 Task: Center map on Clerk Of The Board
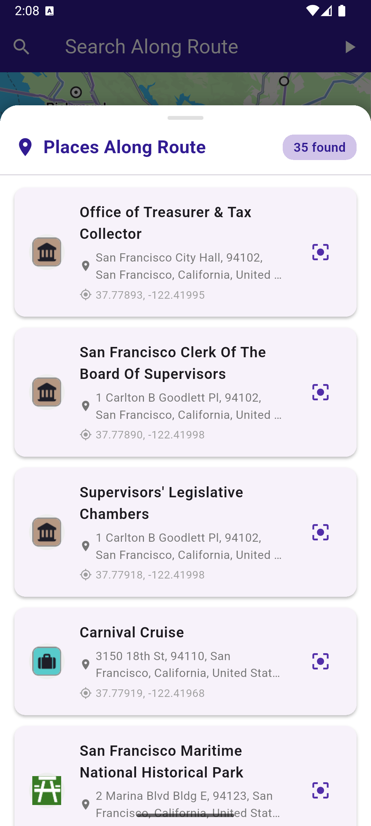click(320, 392)
